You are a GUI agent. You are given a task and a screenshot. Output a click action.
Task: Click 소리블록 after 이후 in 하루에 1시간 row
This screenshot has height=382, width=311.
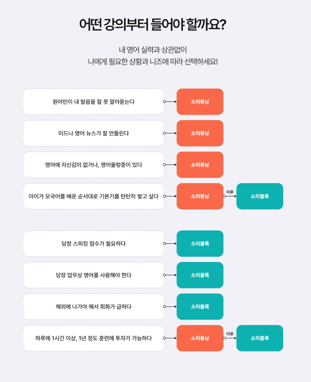[260, 338]
